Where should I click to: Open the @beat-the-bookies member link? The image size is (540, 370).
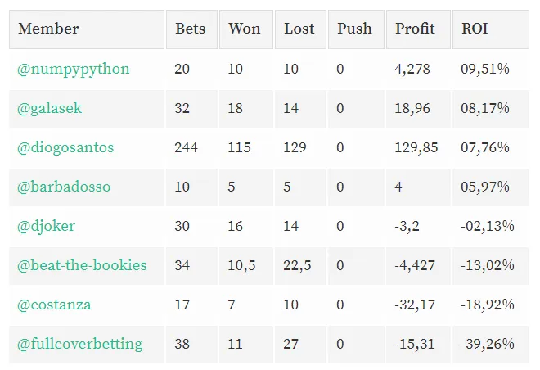pyautogui.click(x=82, y=265)
